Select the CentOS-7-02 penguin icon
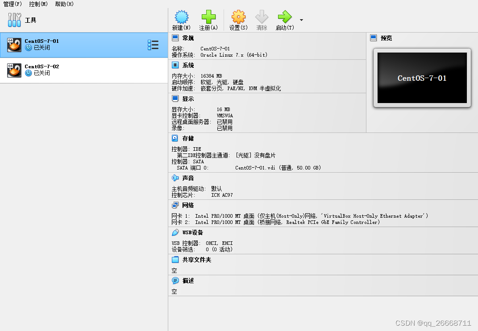Image resolution: width=478 pixels, height=331 pixels. point(14,70)
